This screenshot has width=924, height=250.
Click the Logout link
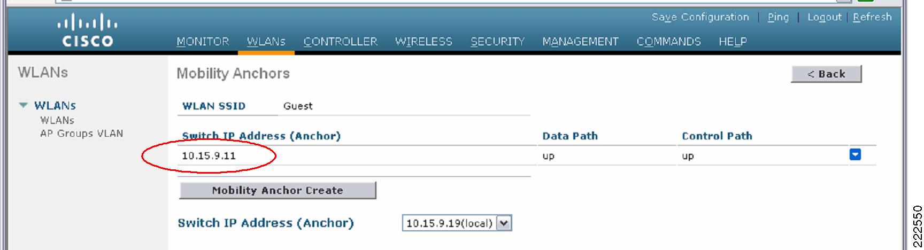pos(825,17)
